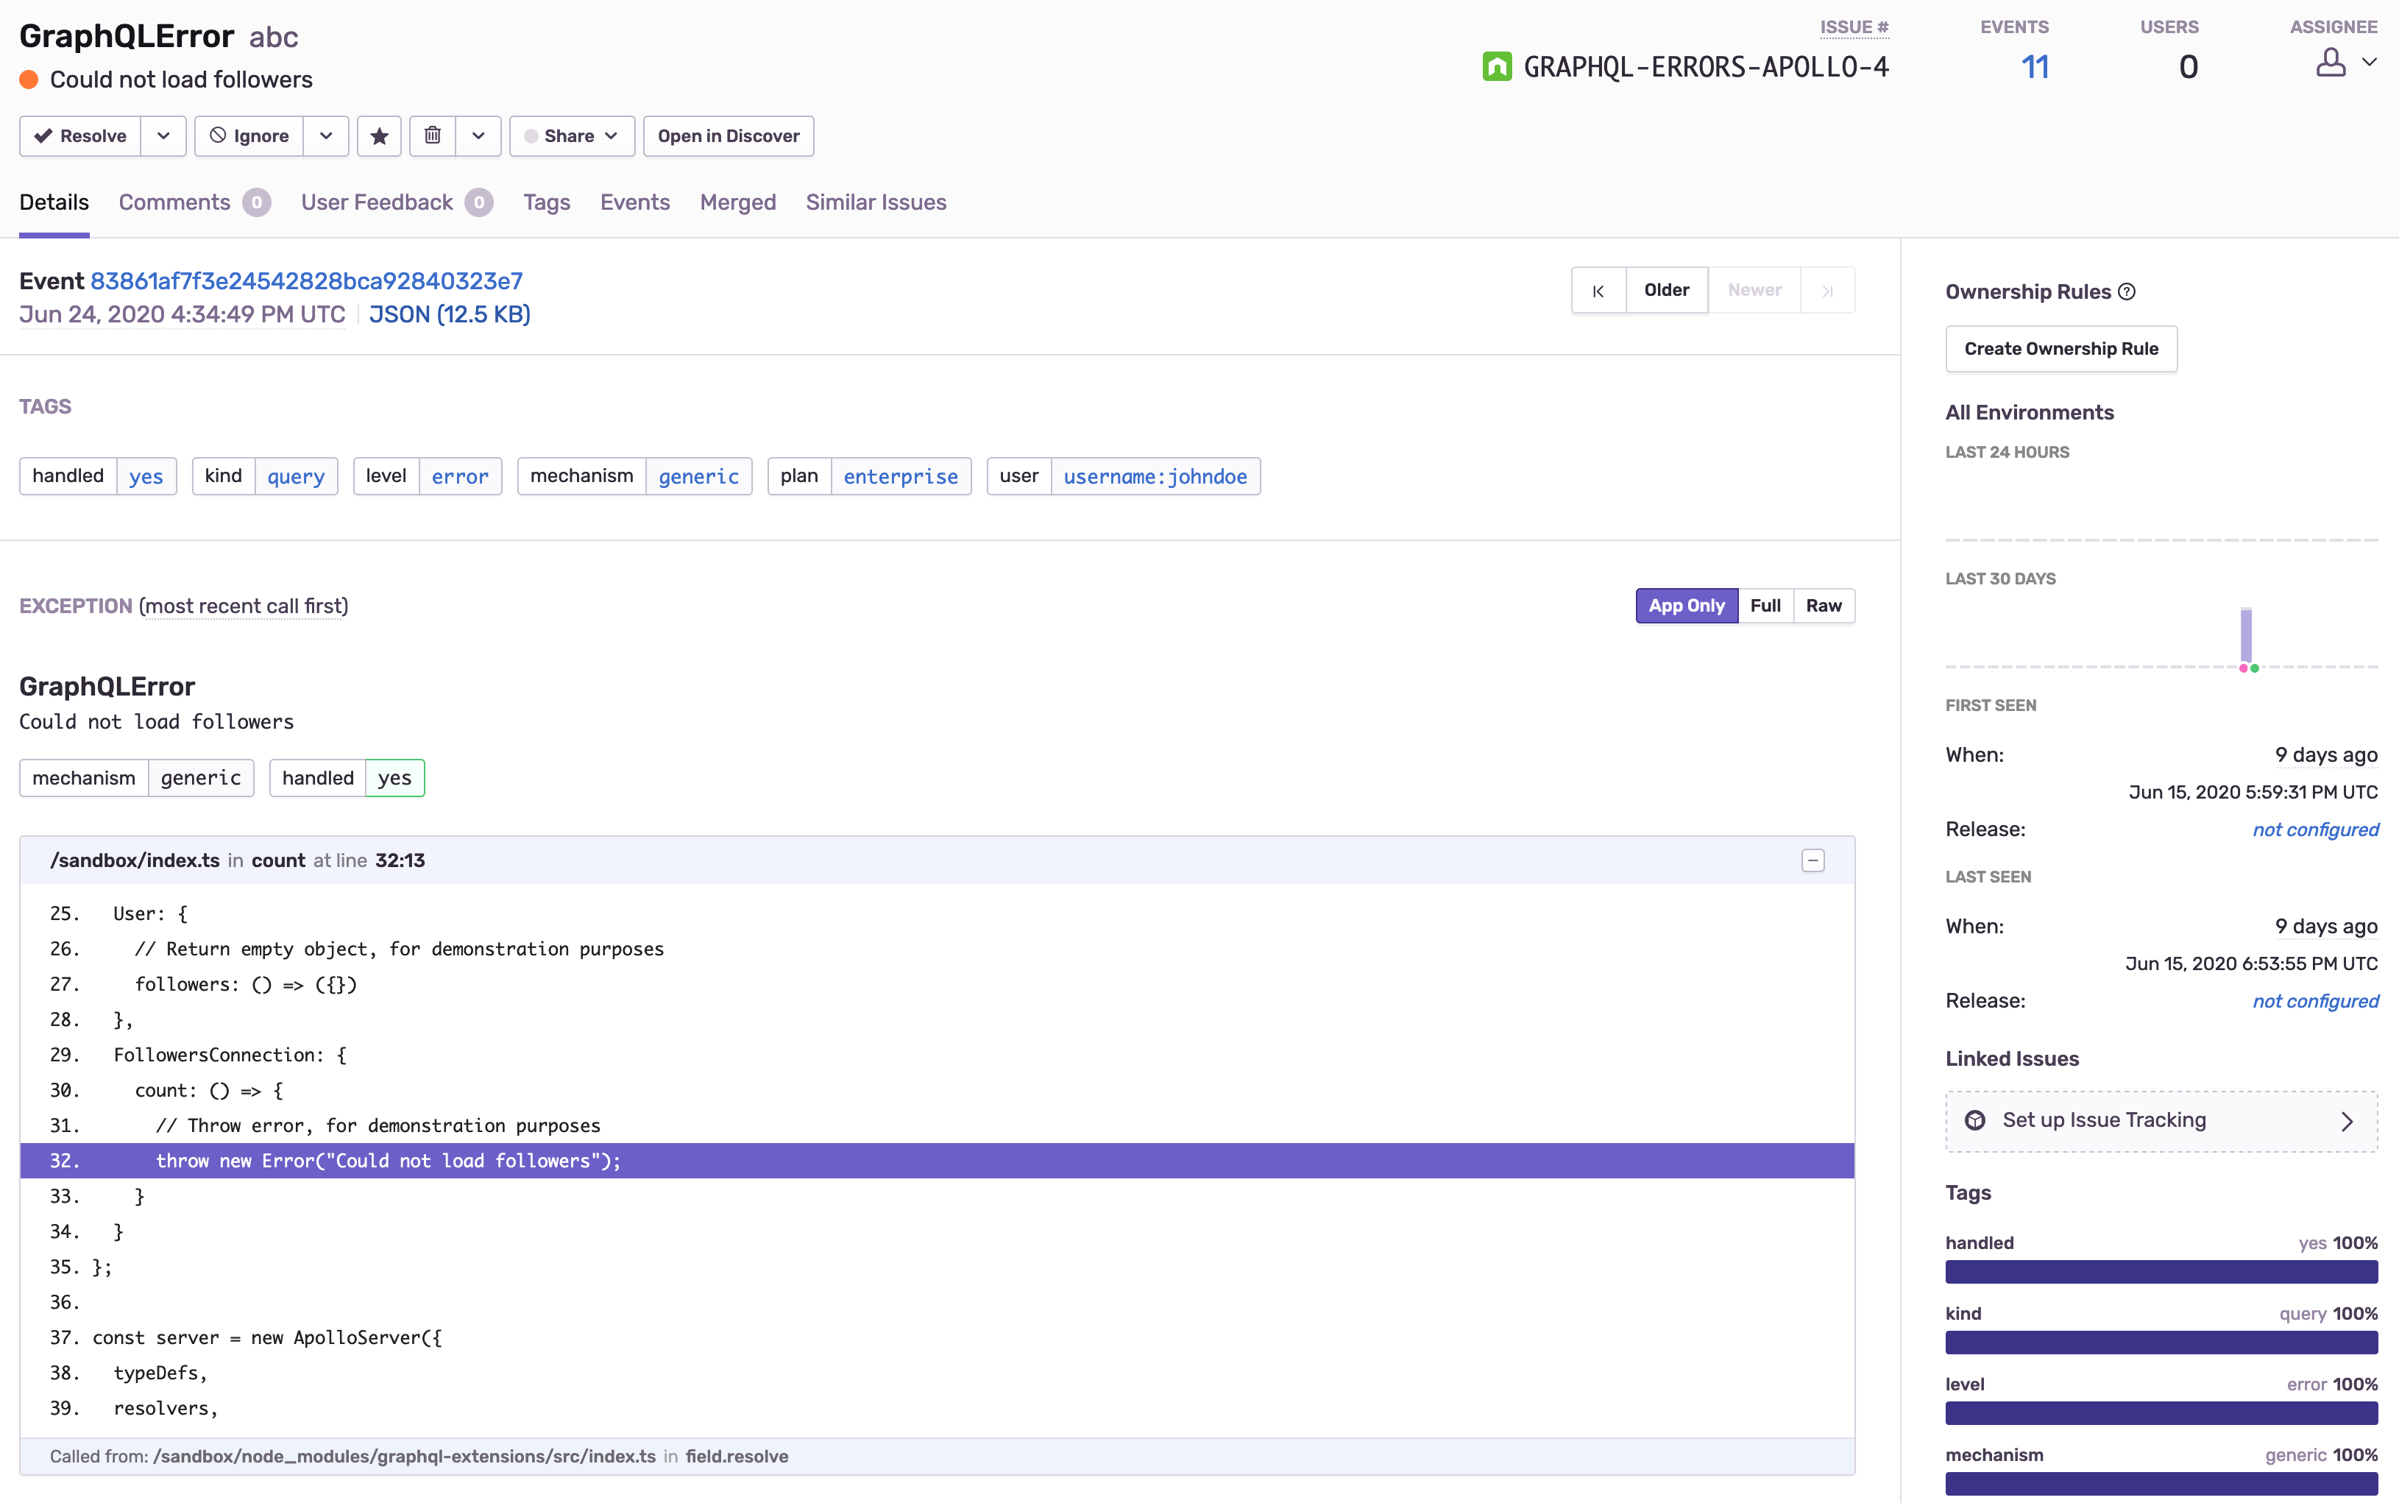Screen dimensions: 2399x1503
Task: Switch stack trace view to Full
Action: (1765, 605)
